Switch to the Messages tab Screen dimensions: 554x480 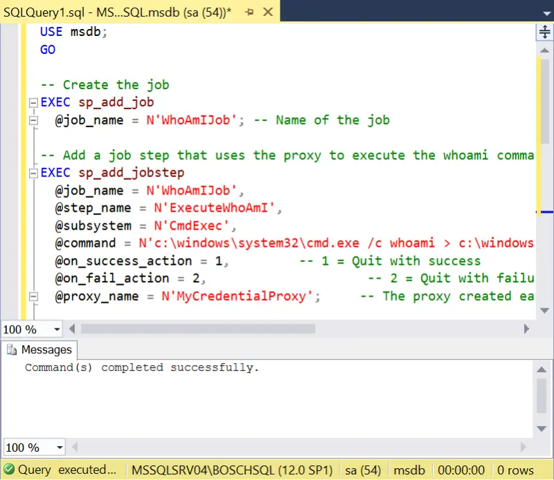[39, 350]
